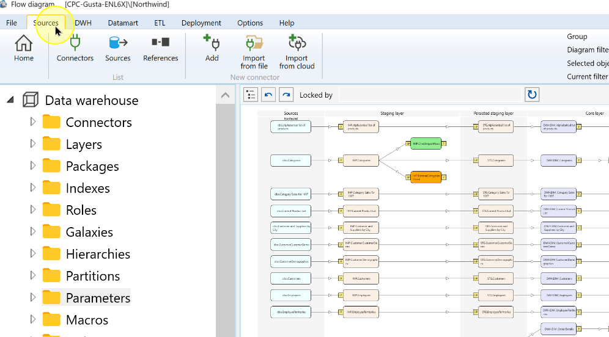This screenshot has height=337, width=609.
Task: Select the DWH.DIM_Alphabetical list of products node
Action: coord(558,126)
